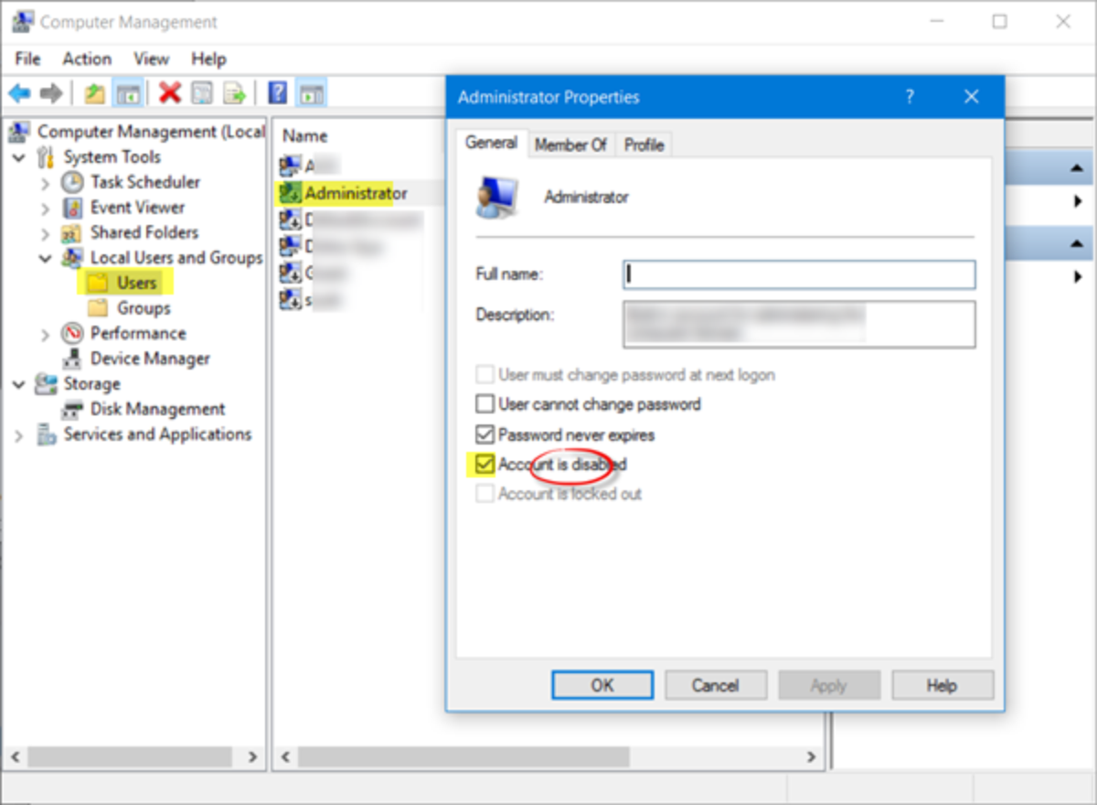This screenshot has height=805, width=1097.
Task: Click the Up one level folder icon
Action: click(94, 92)
